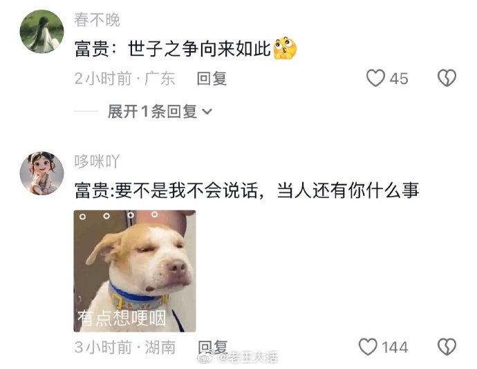Click the like count 144
This screenshot has width=477, height=369.
395,347
